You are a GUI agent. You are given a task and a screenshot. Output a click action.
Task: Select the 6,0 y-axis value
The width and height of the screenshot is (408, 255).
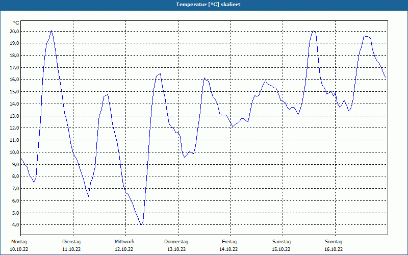tap(15, 200)
